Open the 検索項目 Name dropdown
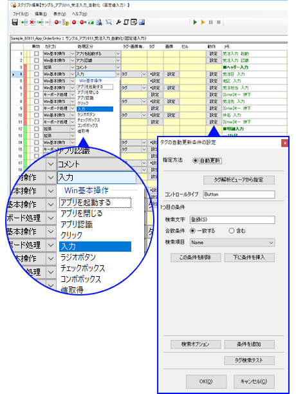The width and height of the screenshot is (296, 394). (232, 243)
